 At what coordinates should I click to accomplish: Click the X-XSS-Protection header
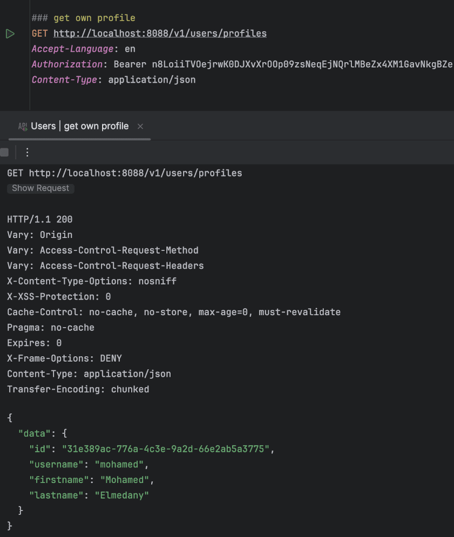click(x=59, y=297)
